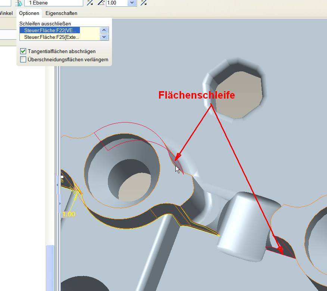The width and height of the screenshot is (327, 291).
Task: Open the Eigenschaften tab
Action: pos(61,13)
